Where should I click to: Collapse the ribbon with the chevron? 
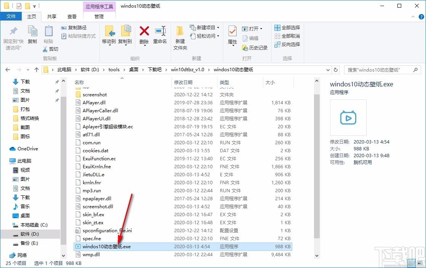tap(413, 17)
